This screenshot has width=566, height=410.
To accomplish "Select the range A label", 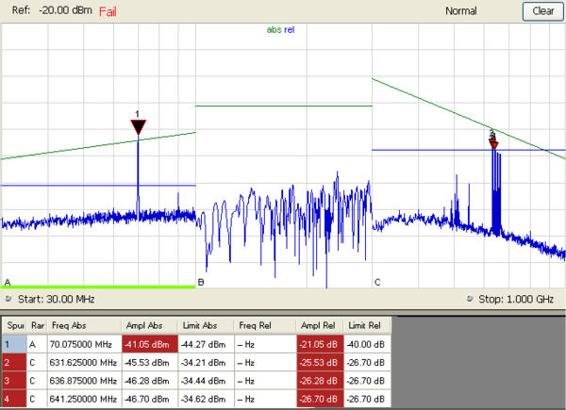I will pos(8,282).
